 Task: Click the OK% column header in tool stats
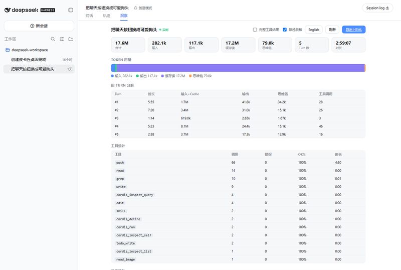302,155
